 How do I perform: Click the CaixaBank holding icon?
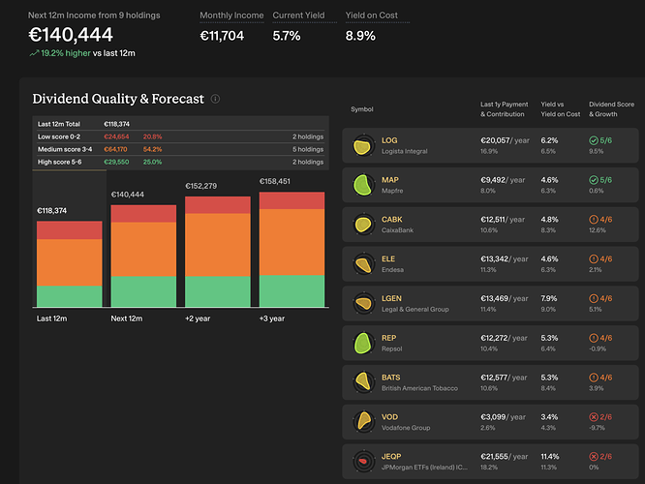(x=362, y=225)
